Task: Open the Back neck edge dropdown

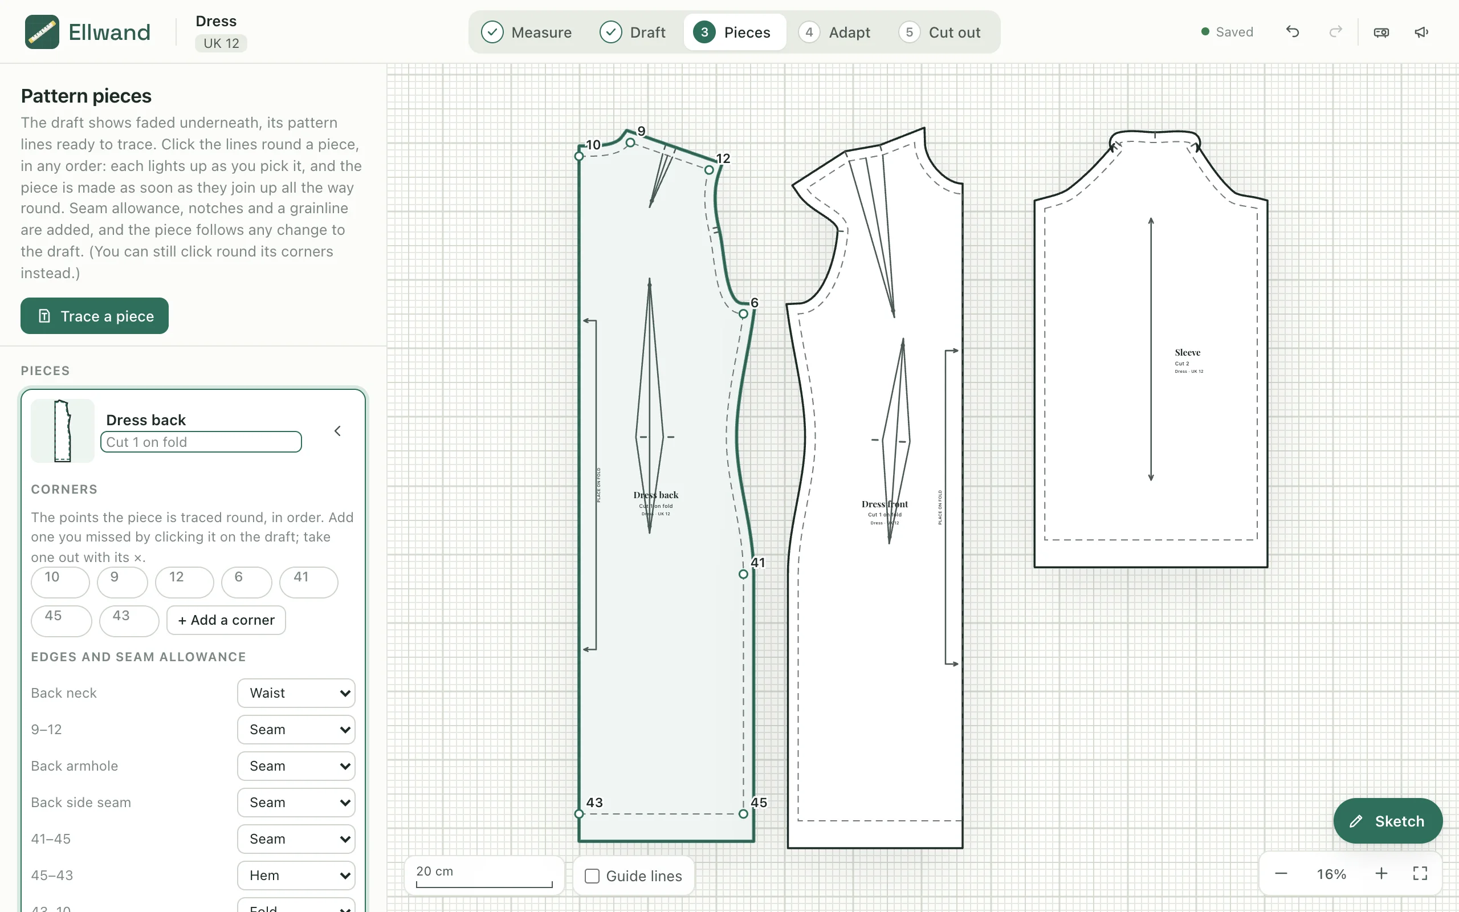Action: pyautogui.click(x=296, y=693)
